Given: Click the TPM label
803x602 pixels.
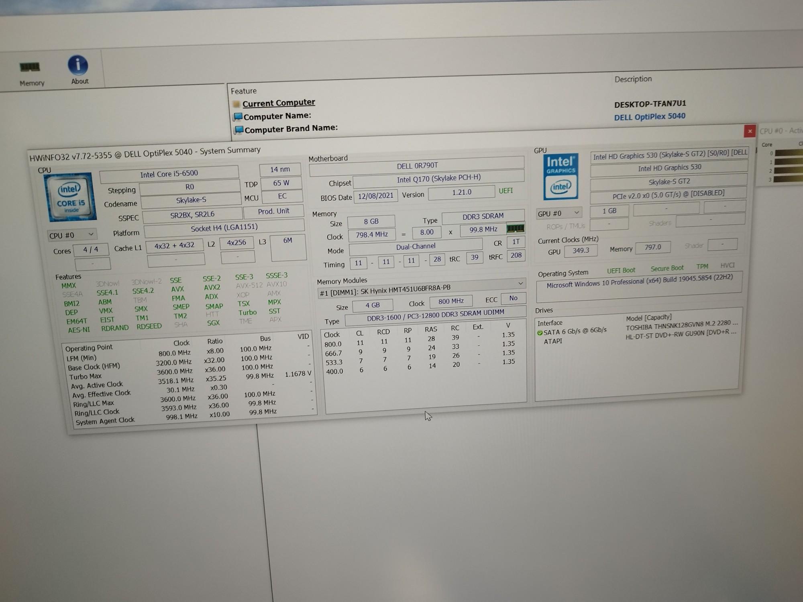Looking at the screenshot, I should coord(702,266).
